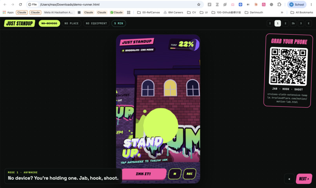
Task: Open the Claude bookmark with green checkmark
Action: (116, 12)
